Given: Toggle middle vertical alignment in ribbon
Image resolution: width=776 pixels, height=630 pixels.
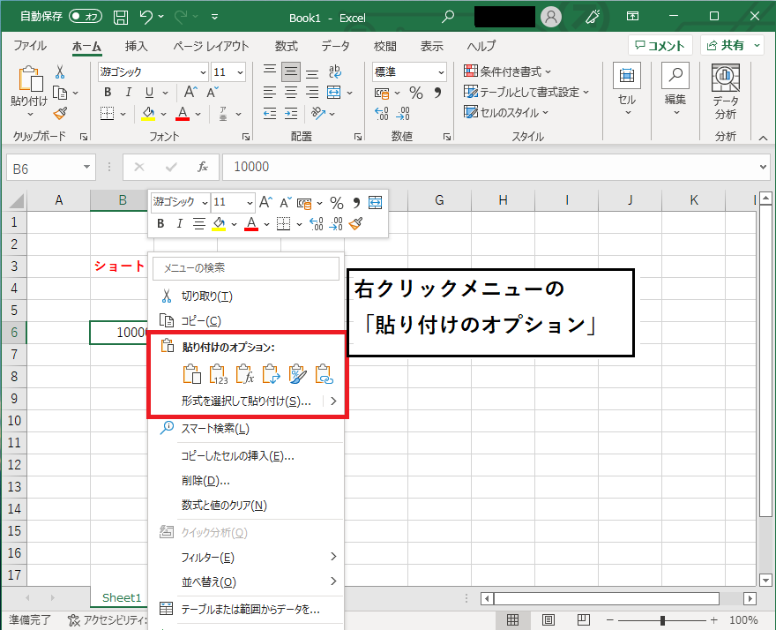Looking at the screenshot, I should tap(291, 71).
